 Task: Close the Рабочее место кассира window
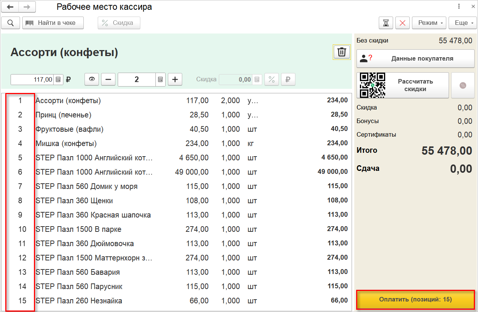pos(473,6)
